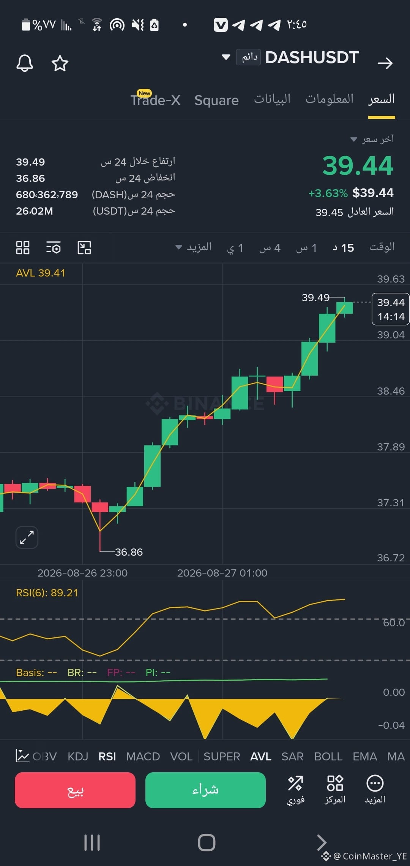410x866 pixels.
Task: Toggle the RSI indicator
Action: pos(107,757)
